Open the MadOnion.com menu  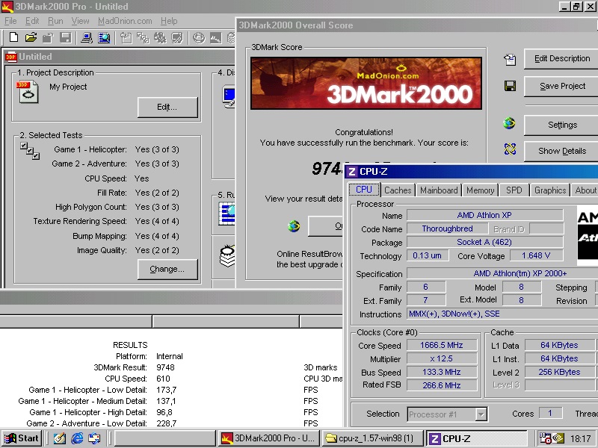(x=125, y=21)
